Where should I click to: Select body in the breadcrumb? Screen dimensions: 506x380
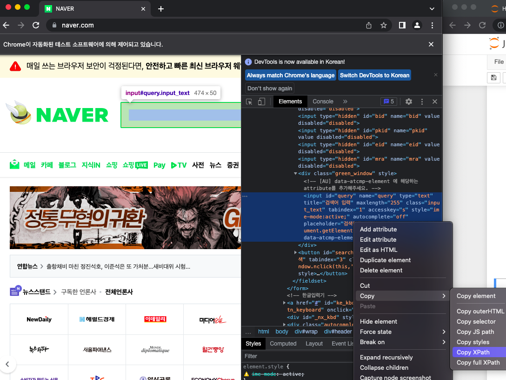pos(282,332)
